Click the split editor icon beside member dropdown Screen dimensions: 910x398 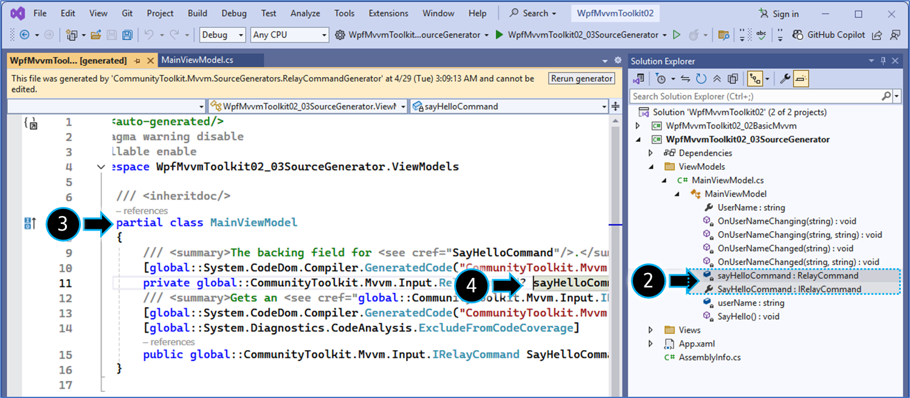click(615, 106)
